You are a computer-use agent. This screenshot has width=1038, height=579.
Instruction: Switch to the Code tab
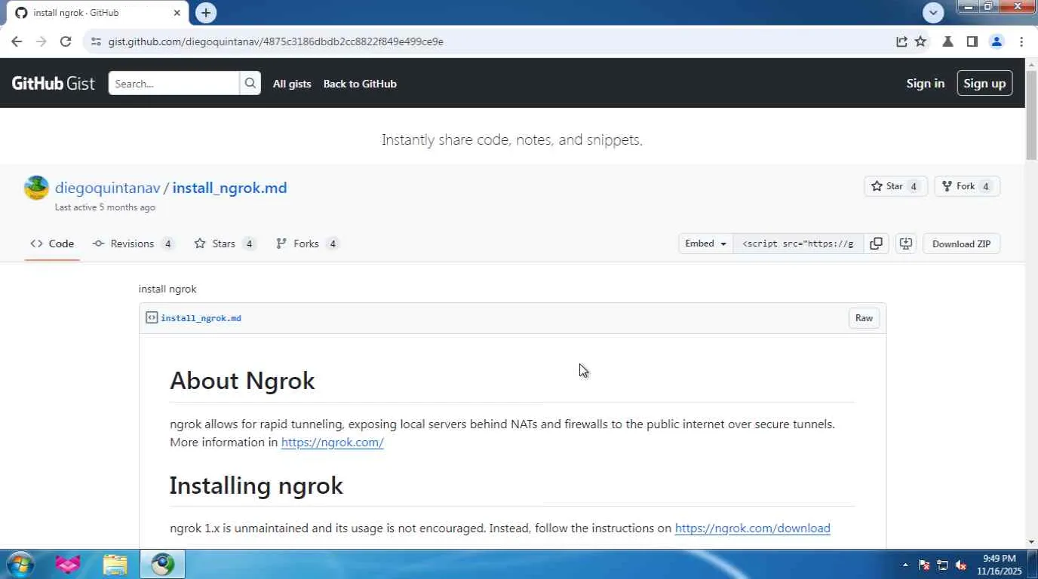pos(52,244)
